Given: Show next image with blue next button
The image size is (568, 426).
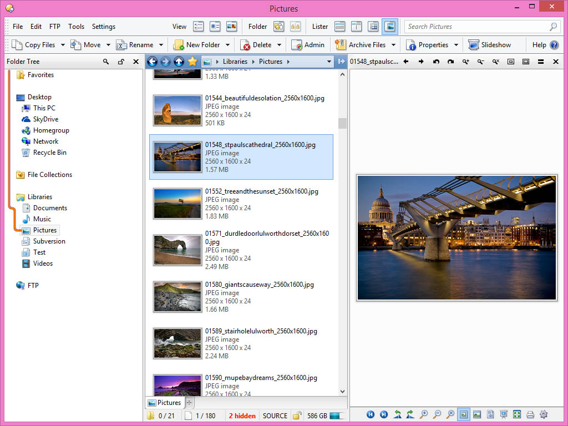Looking at the screenshot, I should (383, 414).
